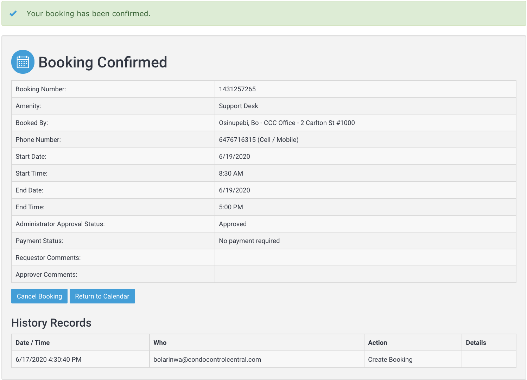The width and height of the screenshot is (527, 380).
Task: Go back via Return to Calendar button
Action: 102,296
